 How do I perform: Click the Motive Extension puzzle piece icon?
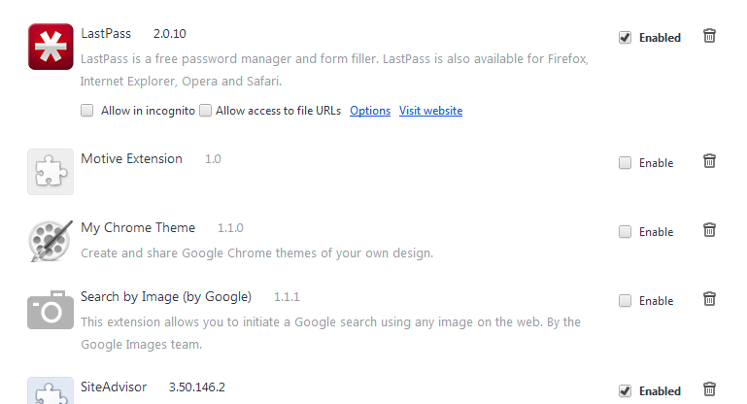(51, 172)
